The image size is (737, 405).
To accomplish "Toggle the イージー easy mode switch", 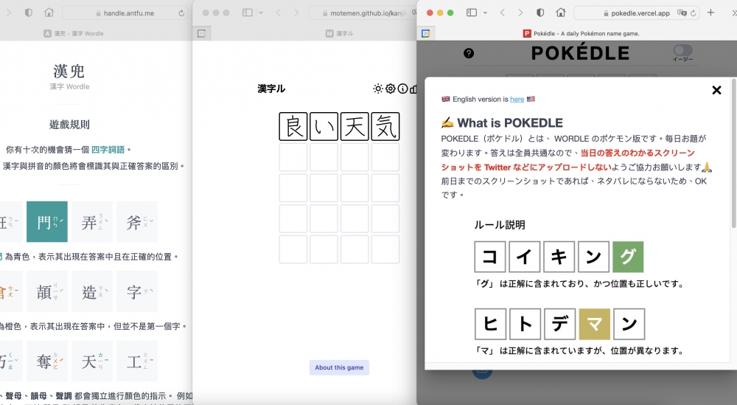I will [682, 50].
